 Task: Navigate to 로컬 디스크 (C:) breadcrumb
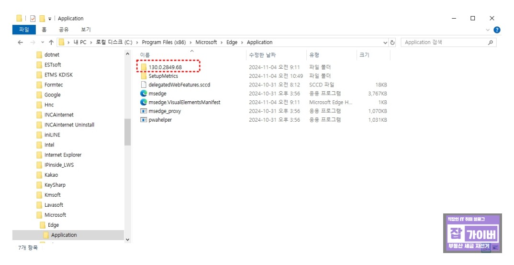click(x=114, y=42)
